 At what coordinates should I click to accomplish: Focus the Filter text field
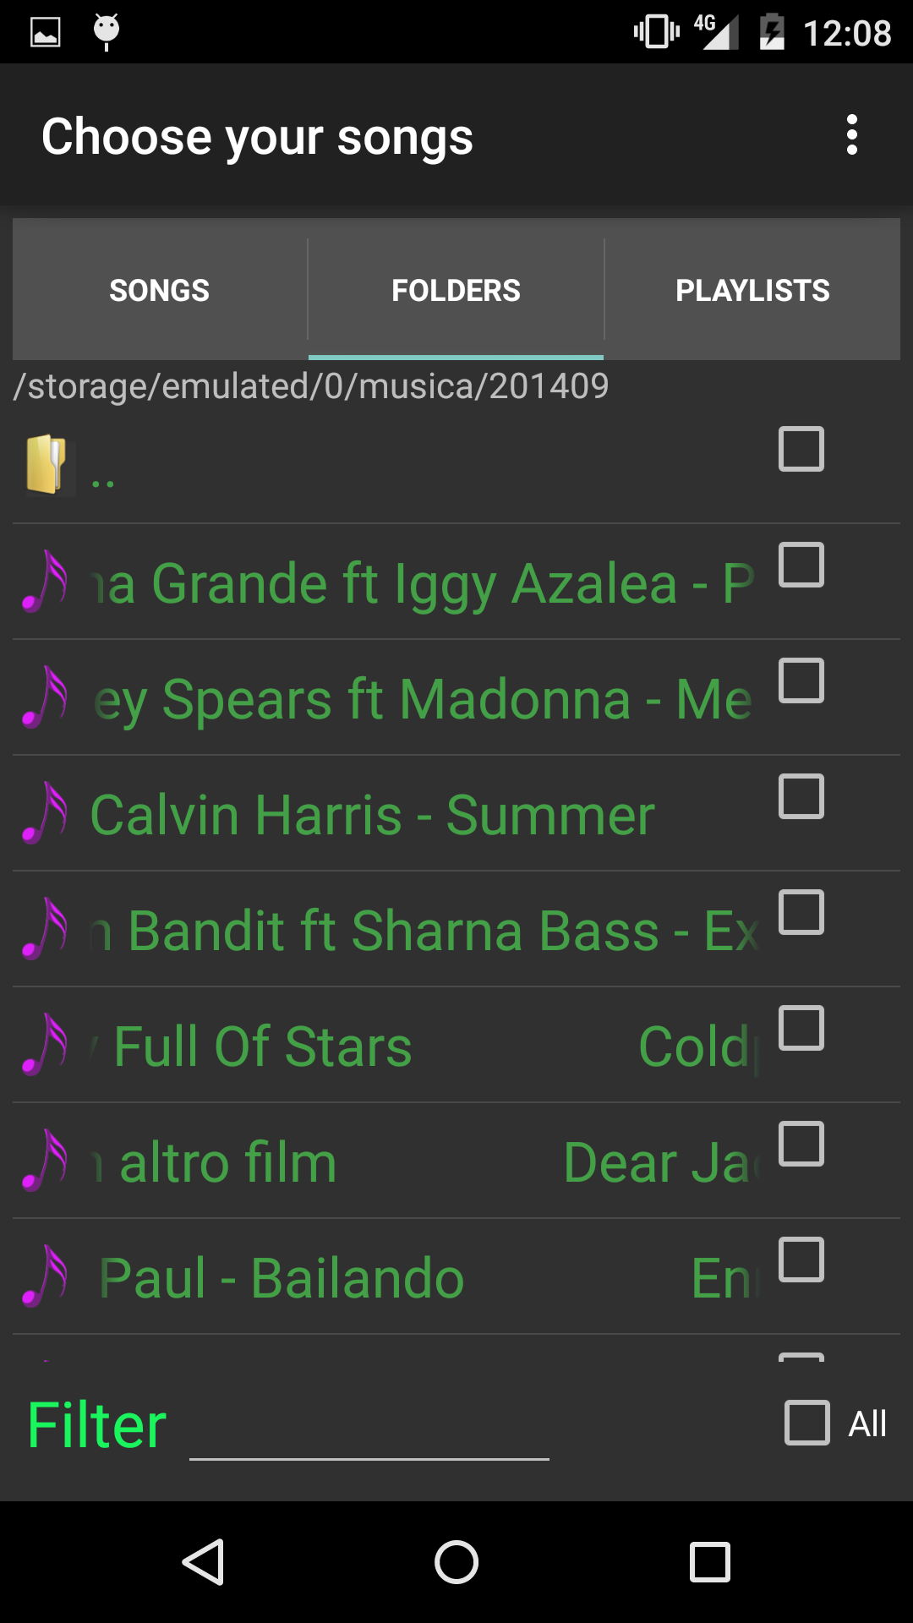pos(369,1429)
